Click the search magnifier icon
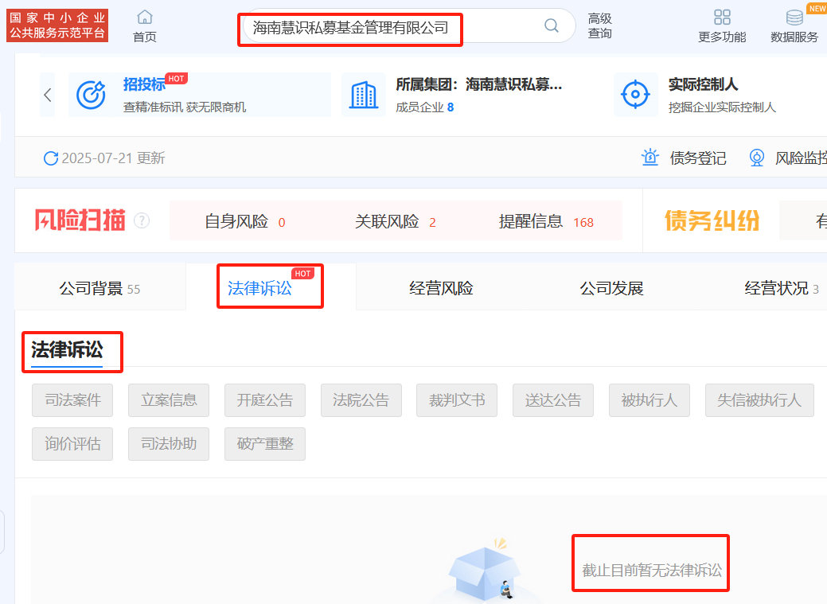Viewport: 827px width, 604px height. (551, 25)
